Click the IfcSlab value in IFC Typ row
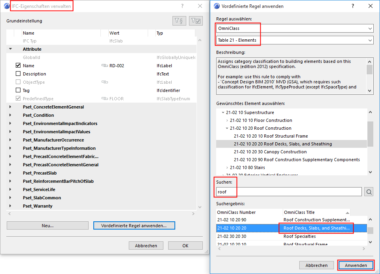Screen dimensions: 380x274 click(x=116, y=41)
